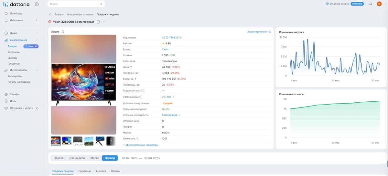Click the Товары breadcrumb

59,14
